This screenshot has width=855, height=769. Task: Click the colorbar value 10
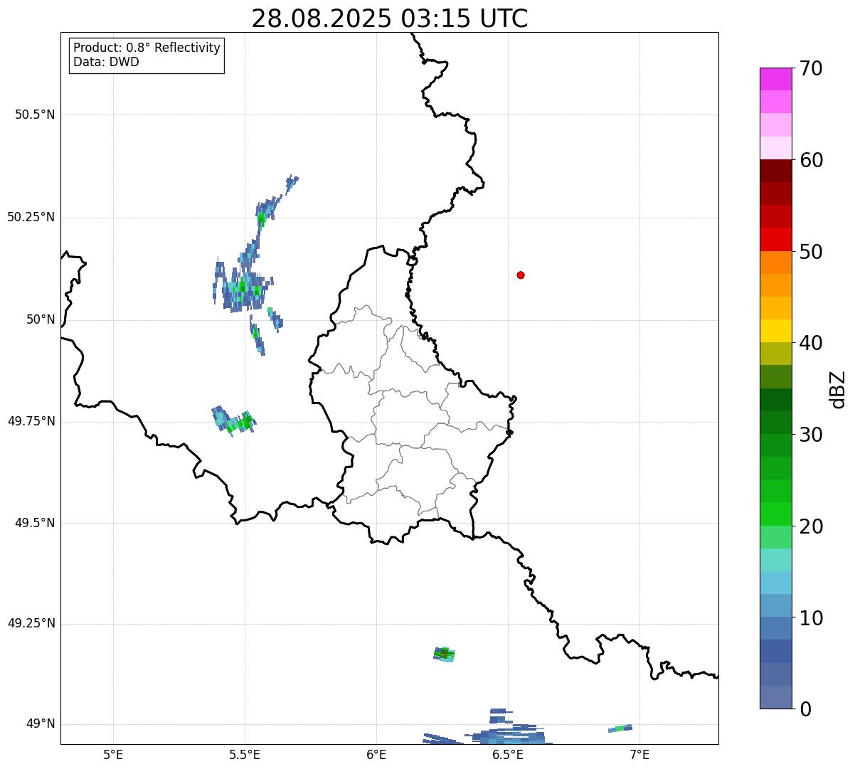point(811,618)
